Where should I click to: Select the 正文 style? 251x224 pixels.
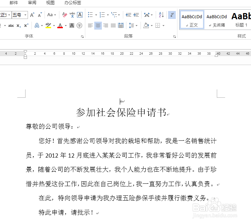(x=192, y=20)
